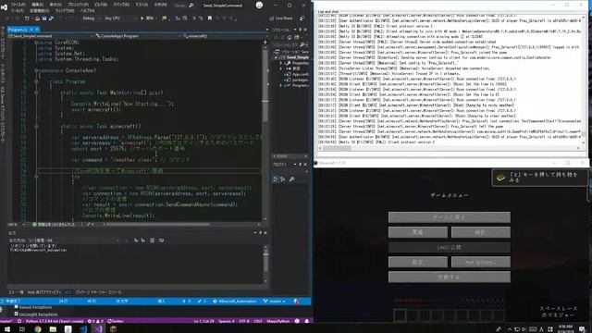Click the bookmark icon in the toolbar
Viewport: 592px width, 333px height.
[210, 18]
